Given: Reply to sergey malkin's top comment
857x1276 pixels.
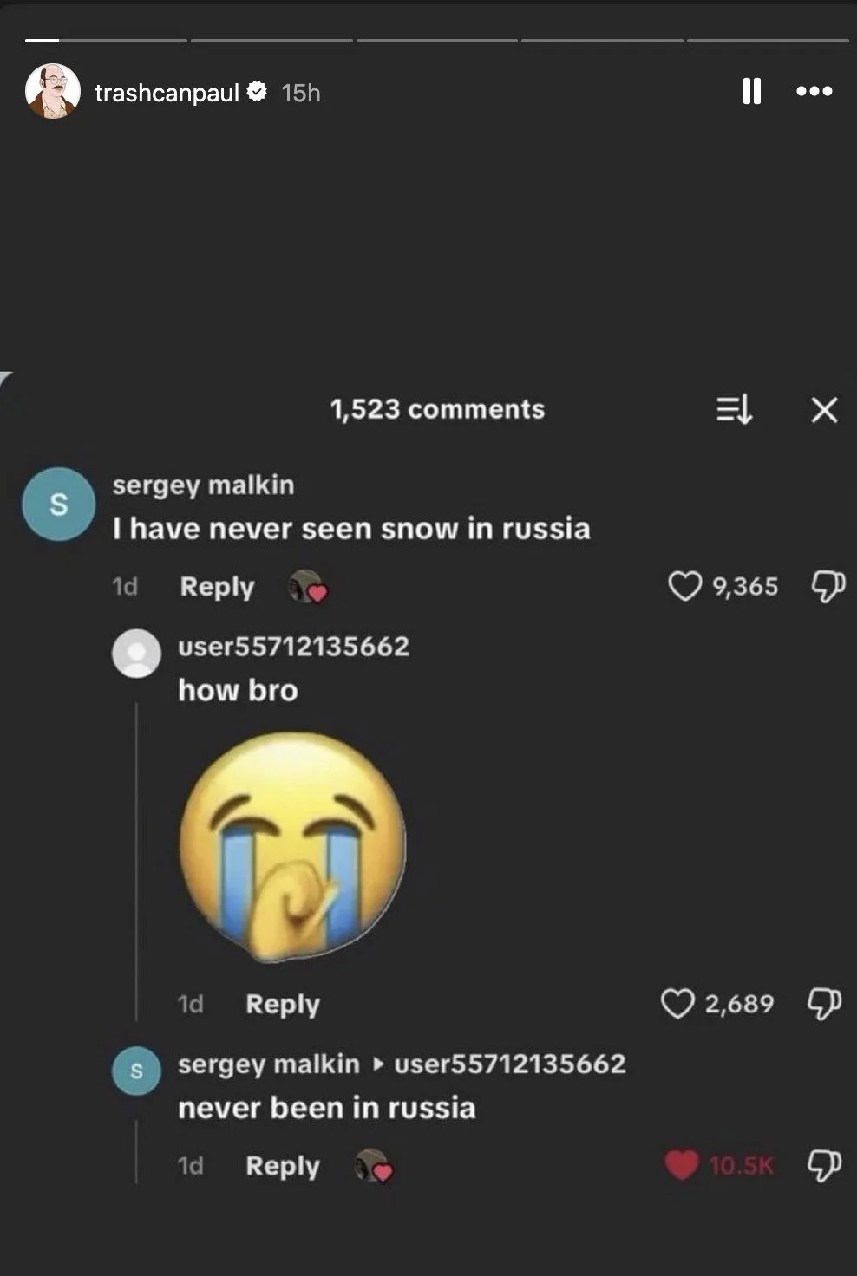Looking at the screenshot, I should (217, 587).
